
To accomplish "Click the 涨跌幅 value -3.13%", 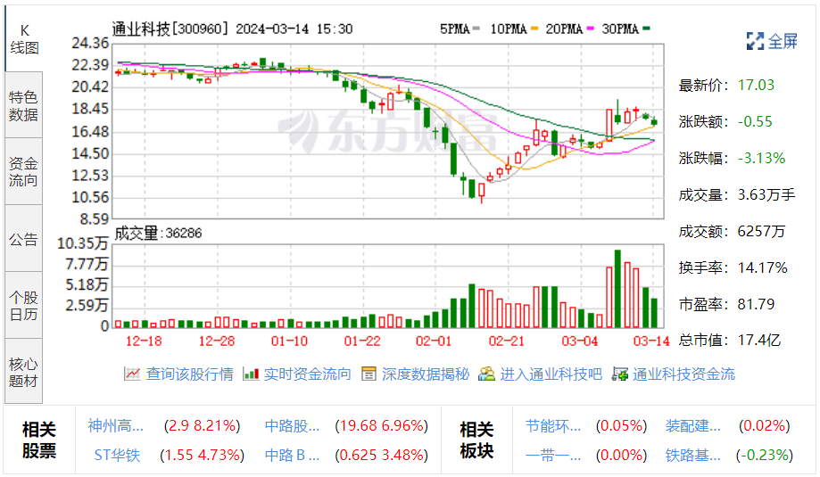I will pos(761,159).
